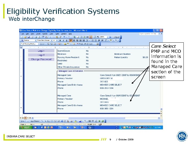Toggle TRK track changes in status bar
This screenshot has height=144, width=192.
click(76, 125)
